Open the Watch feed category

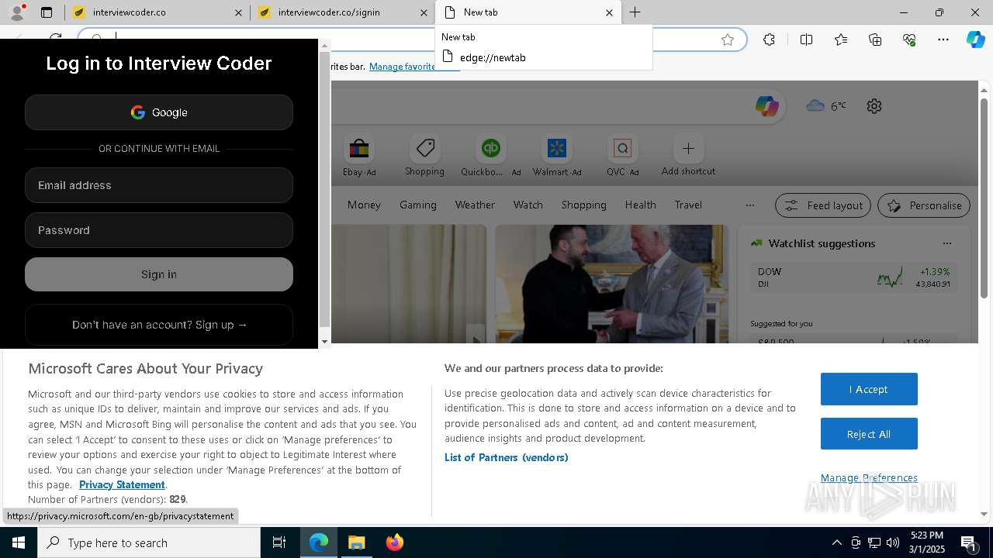[528, 205]
